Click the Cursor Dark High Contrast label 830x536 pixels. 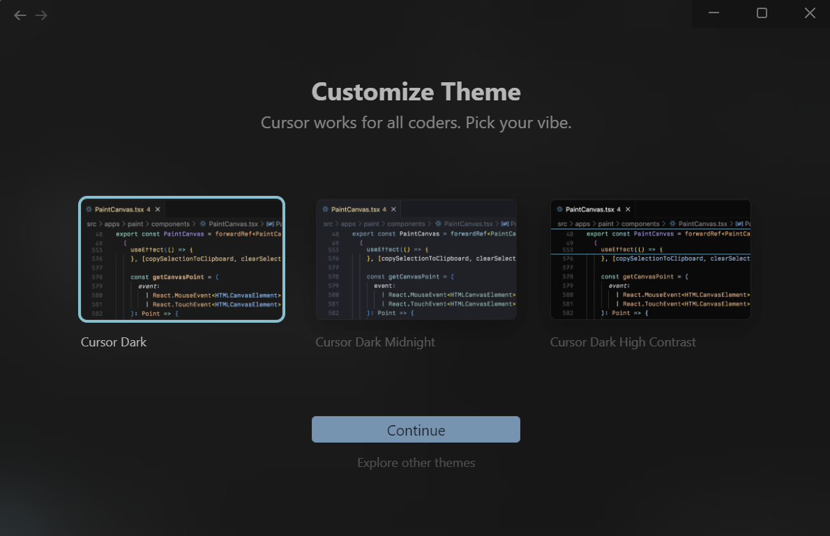(x=623, y=342)
